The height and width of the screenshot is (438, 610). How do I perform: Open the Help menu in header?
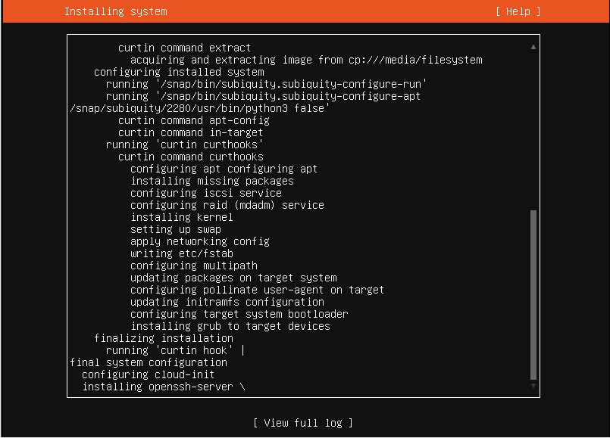coord(518,11)
